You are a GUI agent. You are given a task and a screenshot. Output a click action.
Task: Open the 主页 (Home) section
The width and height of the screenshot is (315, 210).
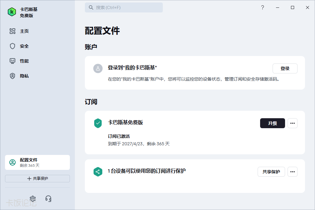point(24,31)
